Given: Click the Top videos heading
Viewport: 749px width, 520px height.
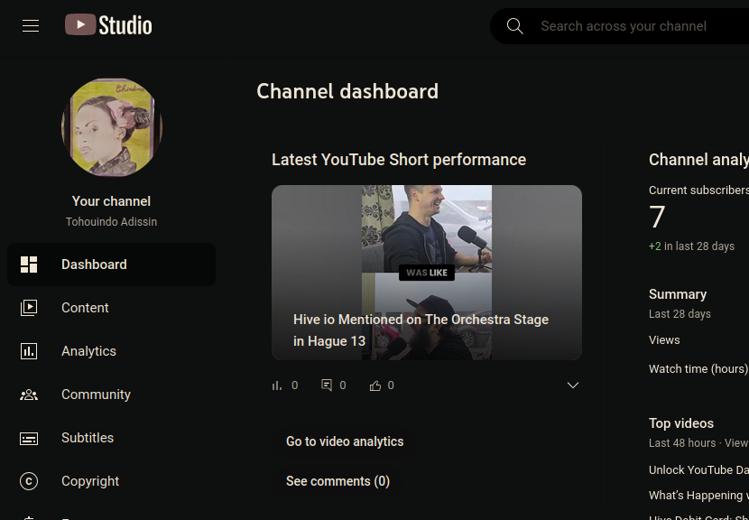Looking at the screenshot, I should click(x=681, y=423).
